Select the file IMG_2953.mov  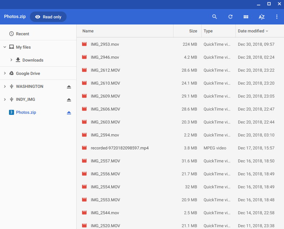180,44
